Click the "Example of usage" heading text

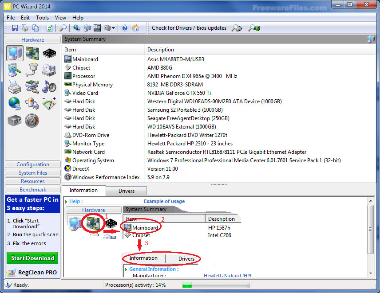tap(164, 201)
